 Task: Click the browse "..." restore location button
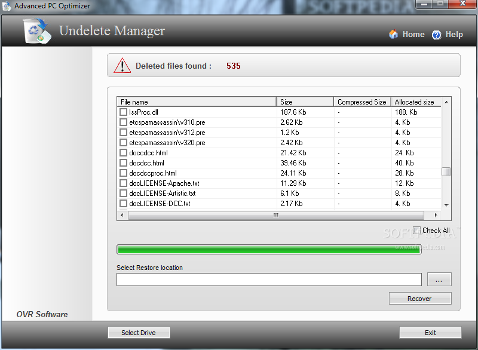[x=439, y=280]
